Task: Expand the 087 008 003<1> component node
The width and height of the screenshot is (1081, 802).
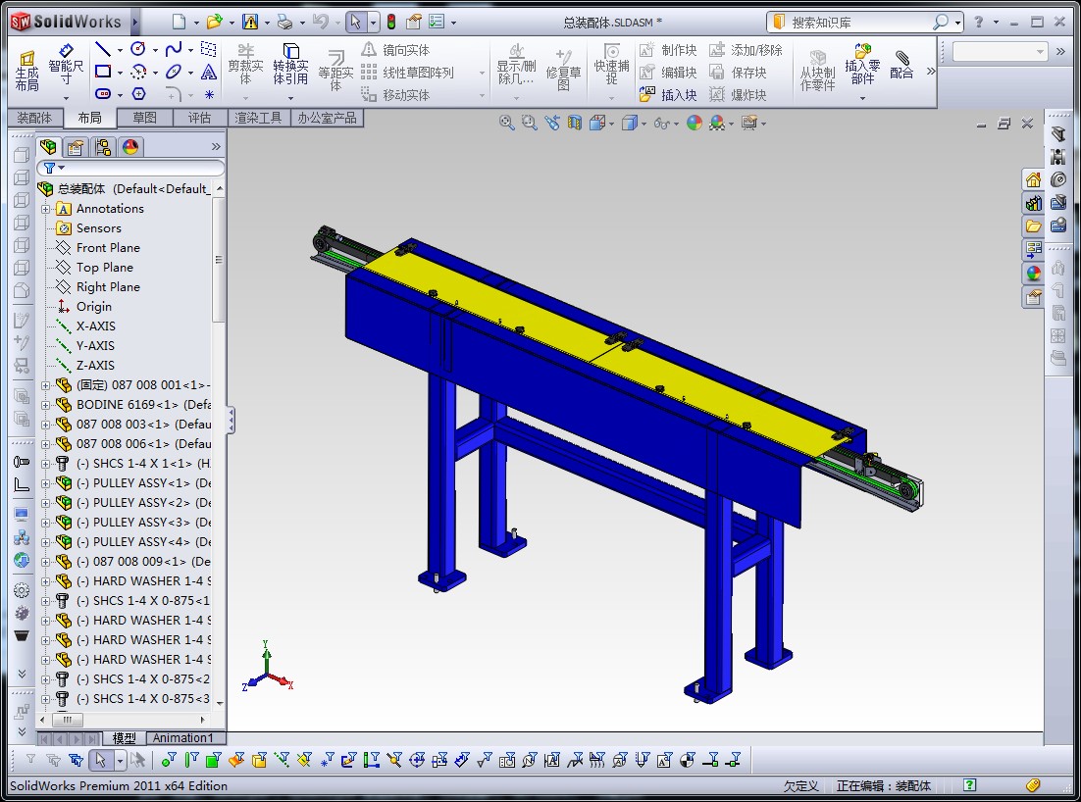Action: 45,425
